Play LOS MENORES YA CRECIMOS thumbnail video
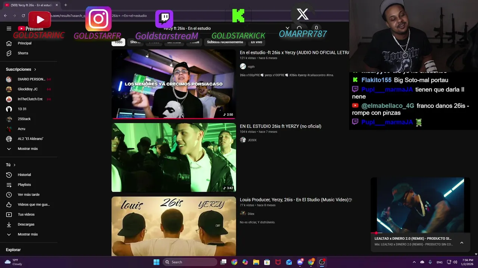Viewport: 478px width, 268px height. pos(174,84)
